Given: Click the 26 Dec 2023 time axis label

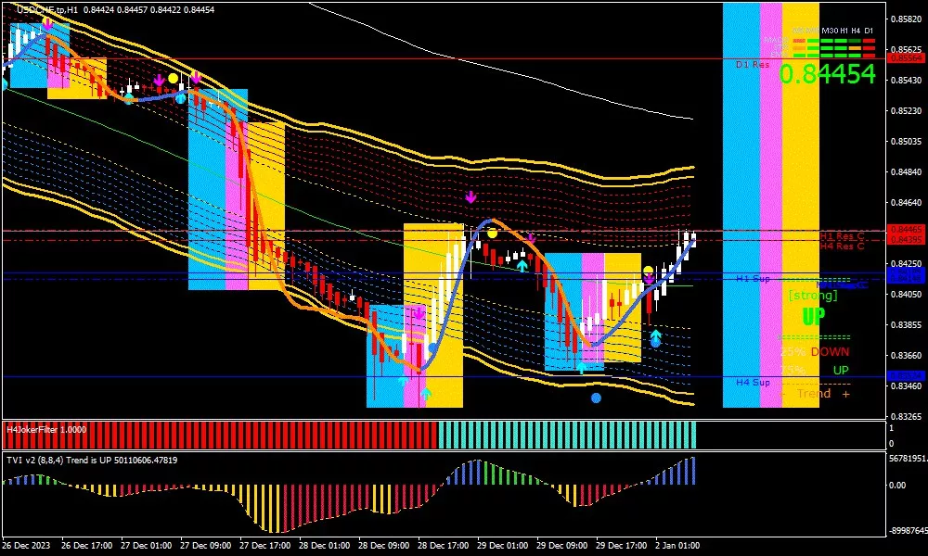Looking at the screenshot, I should coord(27,546).
